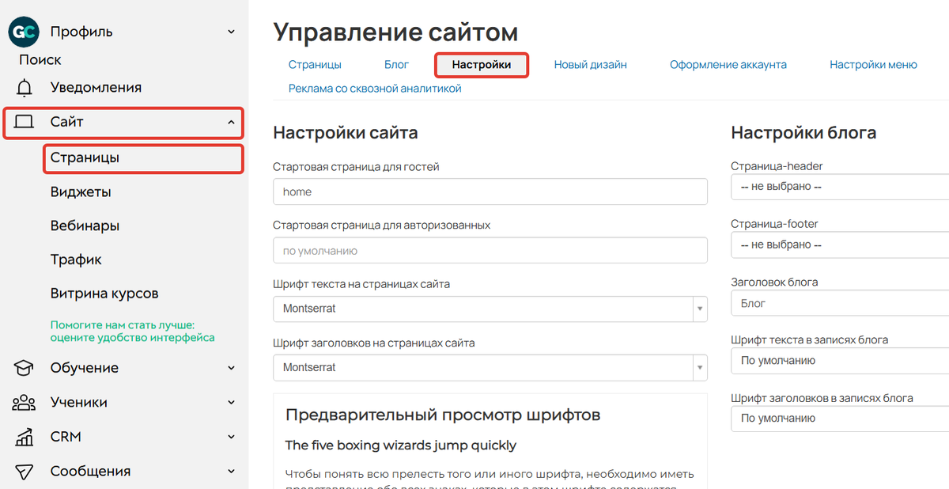The height and width of the screenshot is (489, 949).
Task: Expand the Профиль menu chevron
Action: point(231,32)
